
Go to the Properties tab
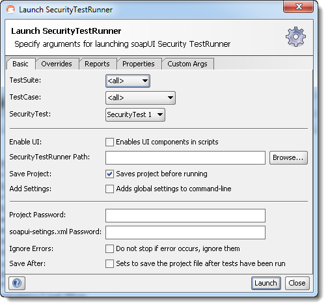coord(139,64)
